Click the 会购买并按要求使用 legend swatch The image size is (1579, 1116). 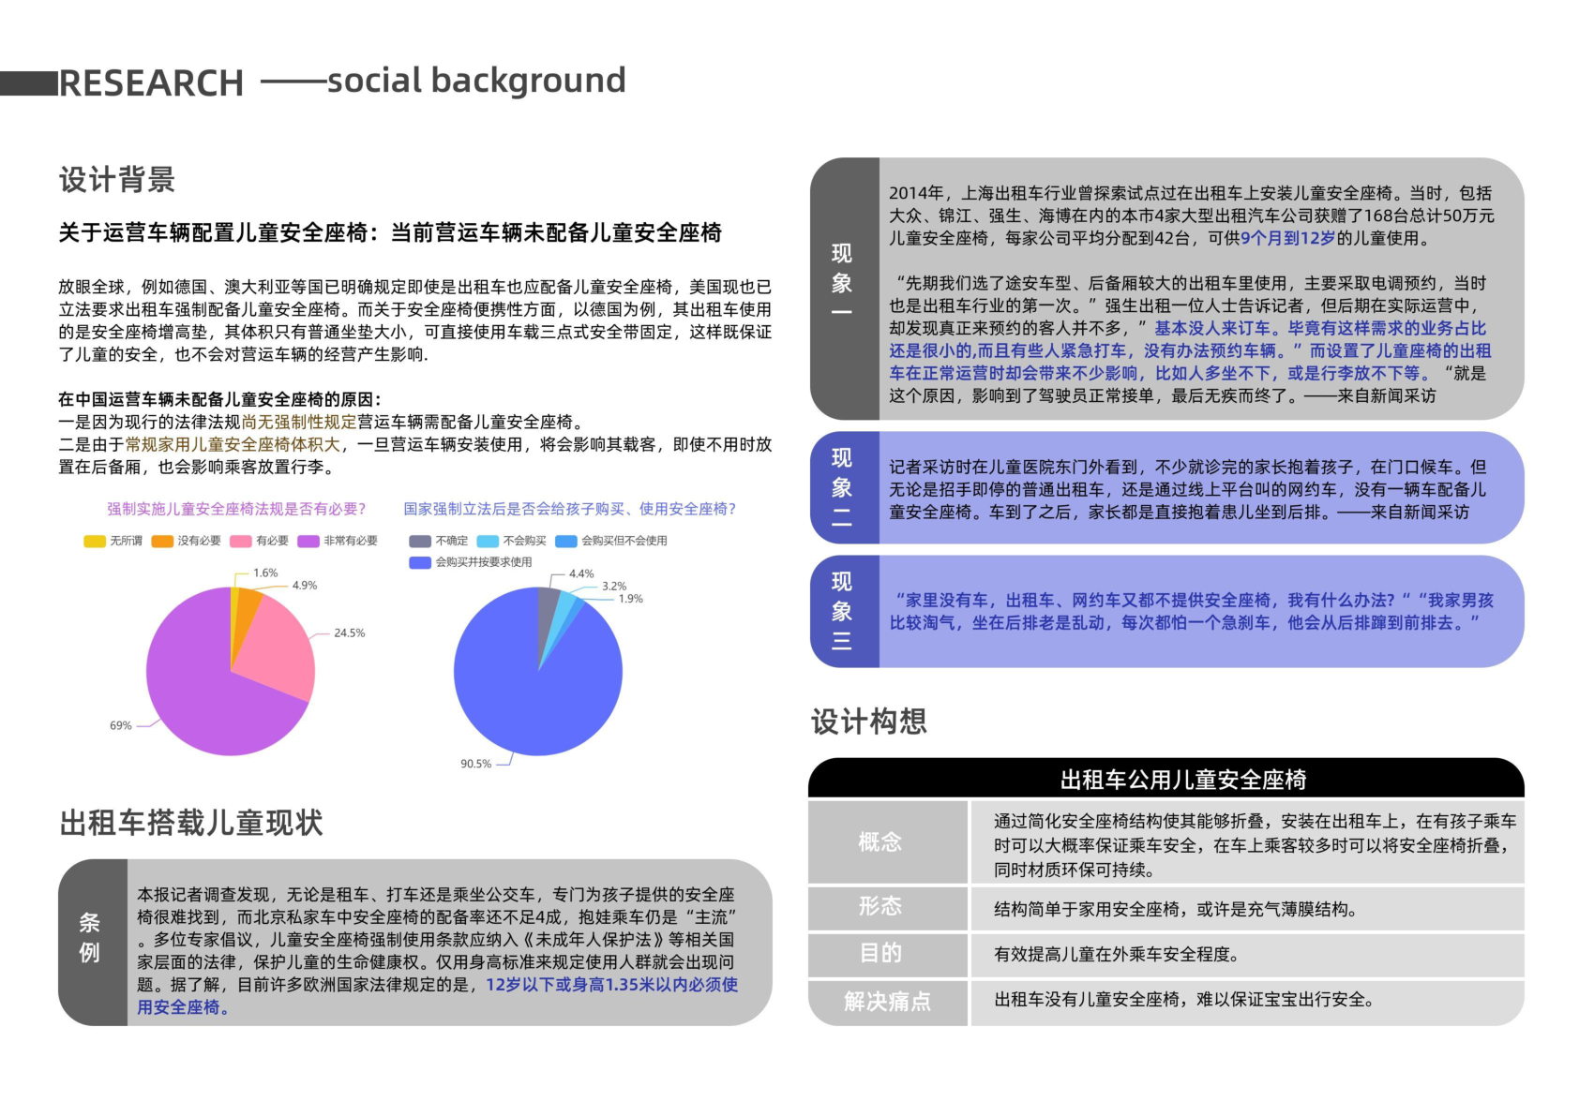point(420,562)
